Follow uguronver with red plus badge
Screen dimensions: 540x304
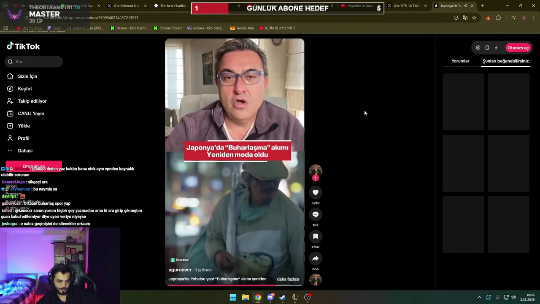tap(315, 178)
